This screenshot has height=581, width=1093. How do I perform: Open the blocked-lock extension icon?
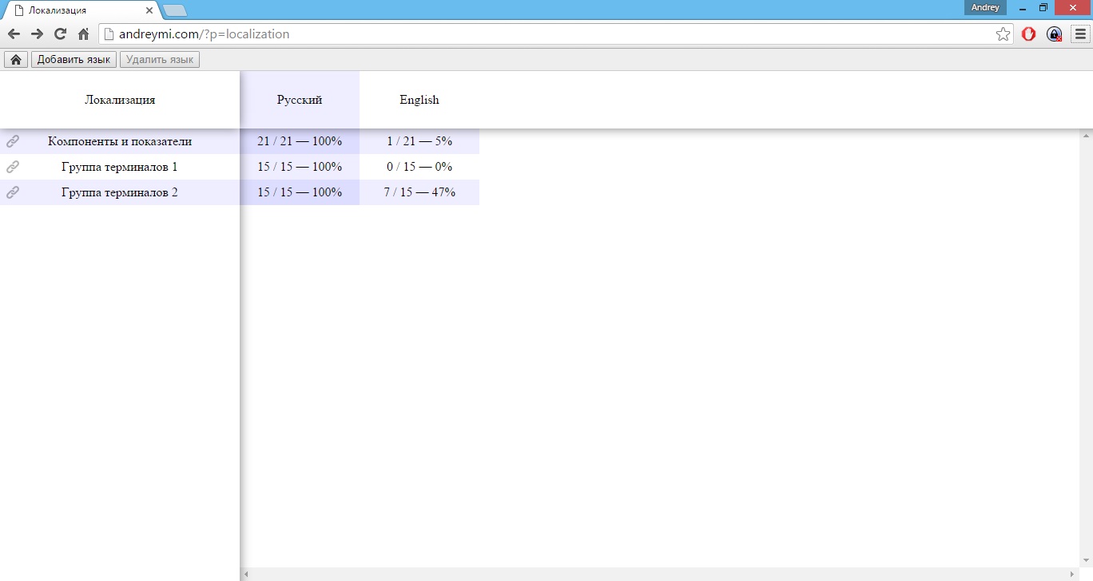click(1055, 34)
